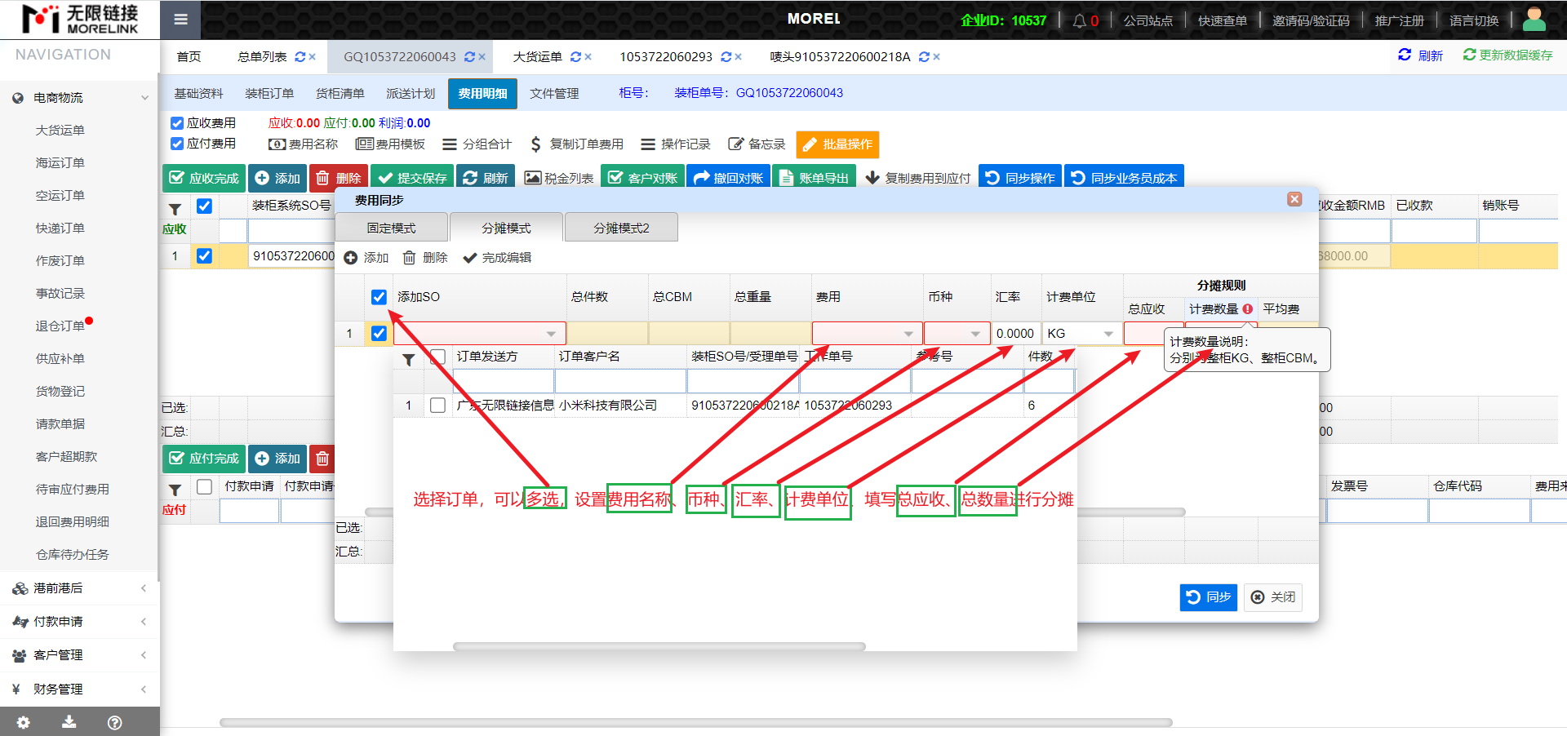Switch to the 分摊模式2 tab
This screenshot has width=1567, height=736.
pos(621,228)
